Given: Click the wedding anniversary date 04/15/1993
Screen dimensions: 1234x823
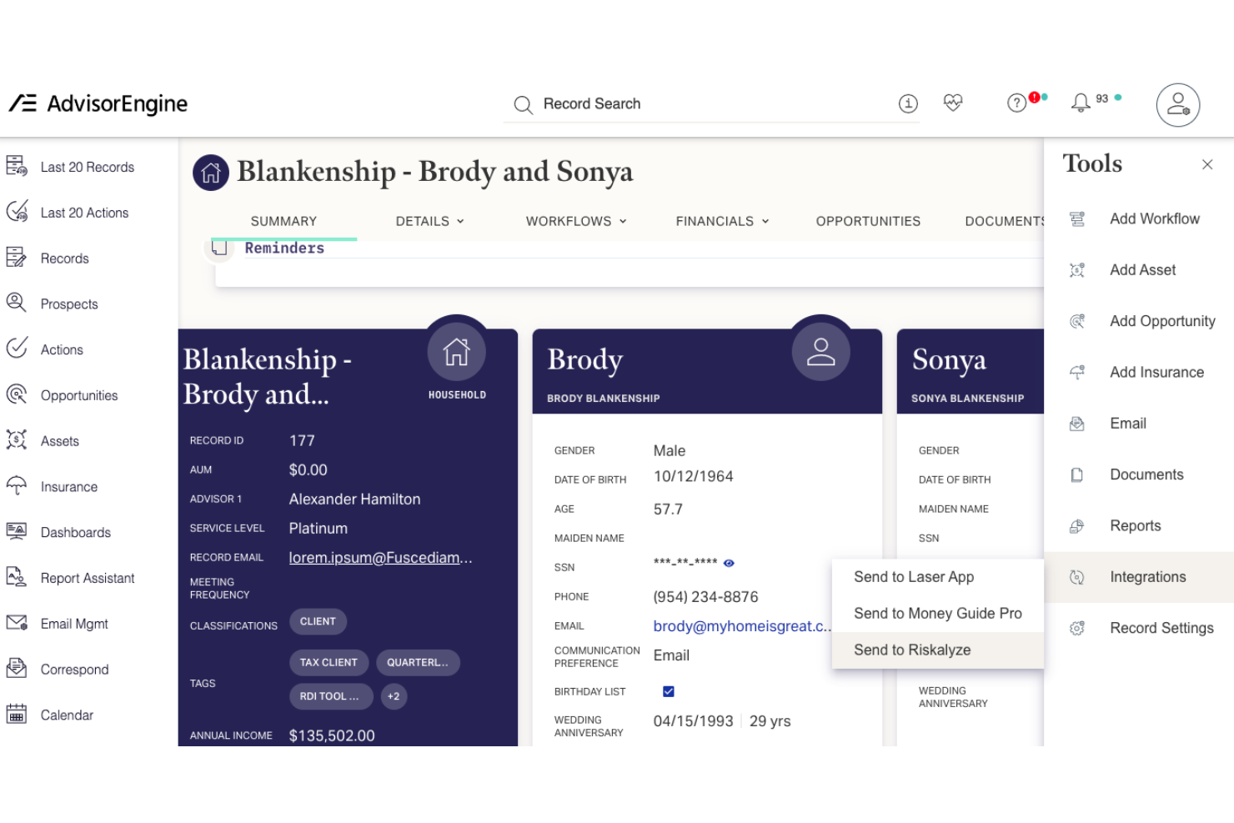Looking at the screenshot, I should pos(694,721).
